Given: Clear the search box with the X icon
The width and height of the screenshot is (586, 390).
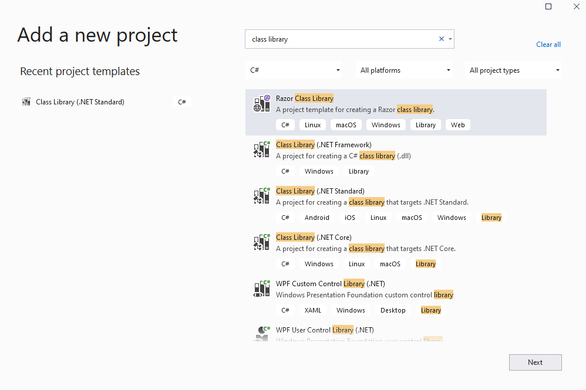Looking at the screenshot, I should (442, 39).
